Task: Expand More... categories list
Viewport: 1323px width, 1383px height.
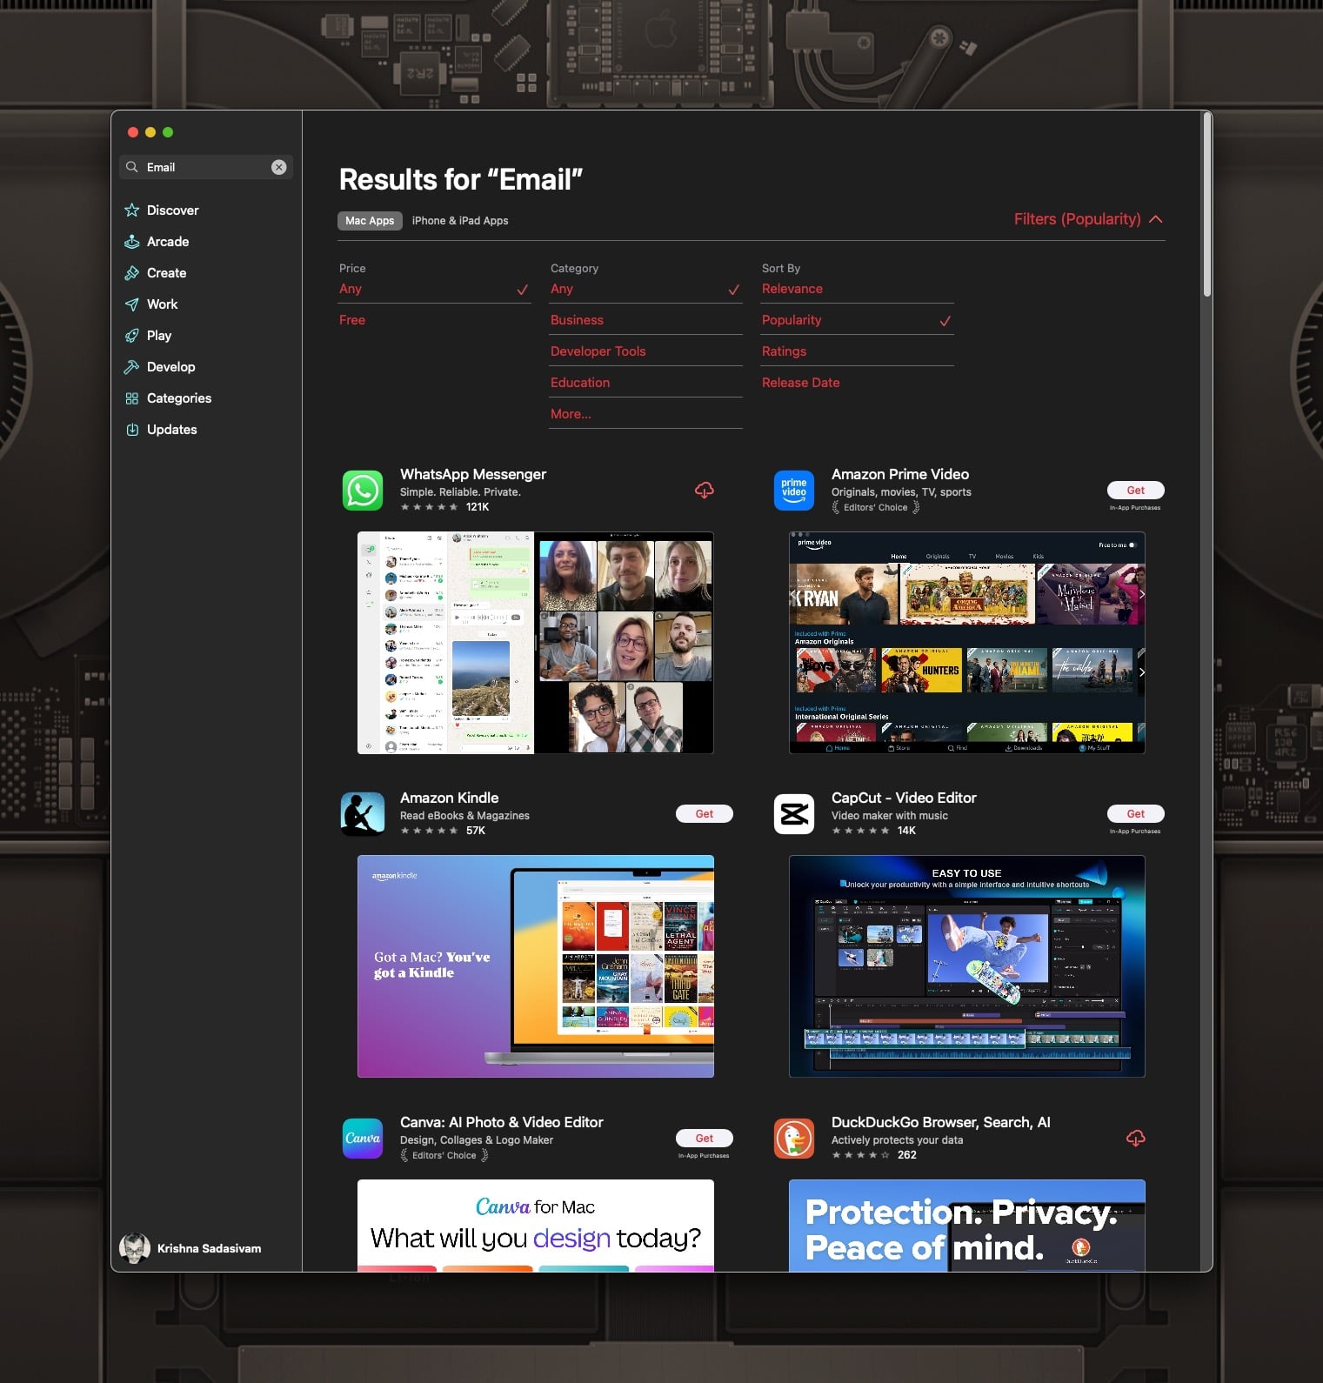Action: 571,414
